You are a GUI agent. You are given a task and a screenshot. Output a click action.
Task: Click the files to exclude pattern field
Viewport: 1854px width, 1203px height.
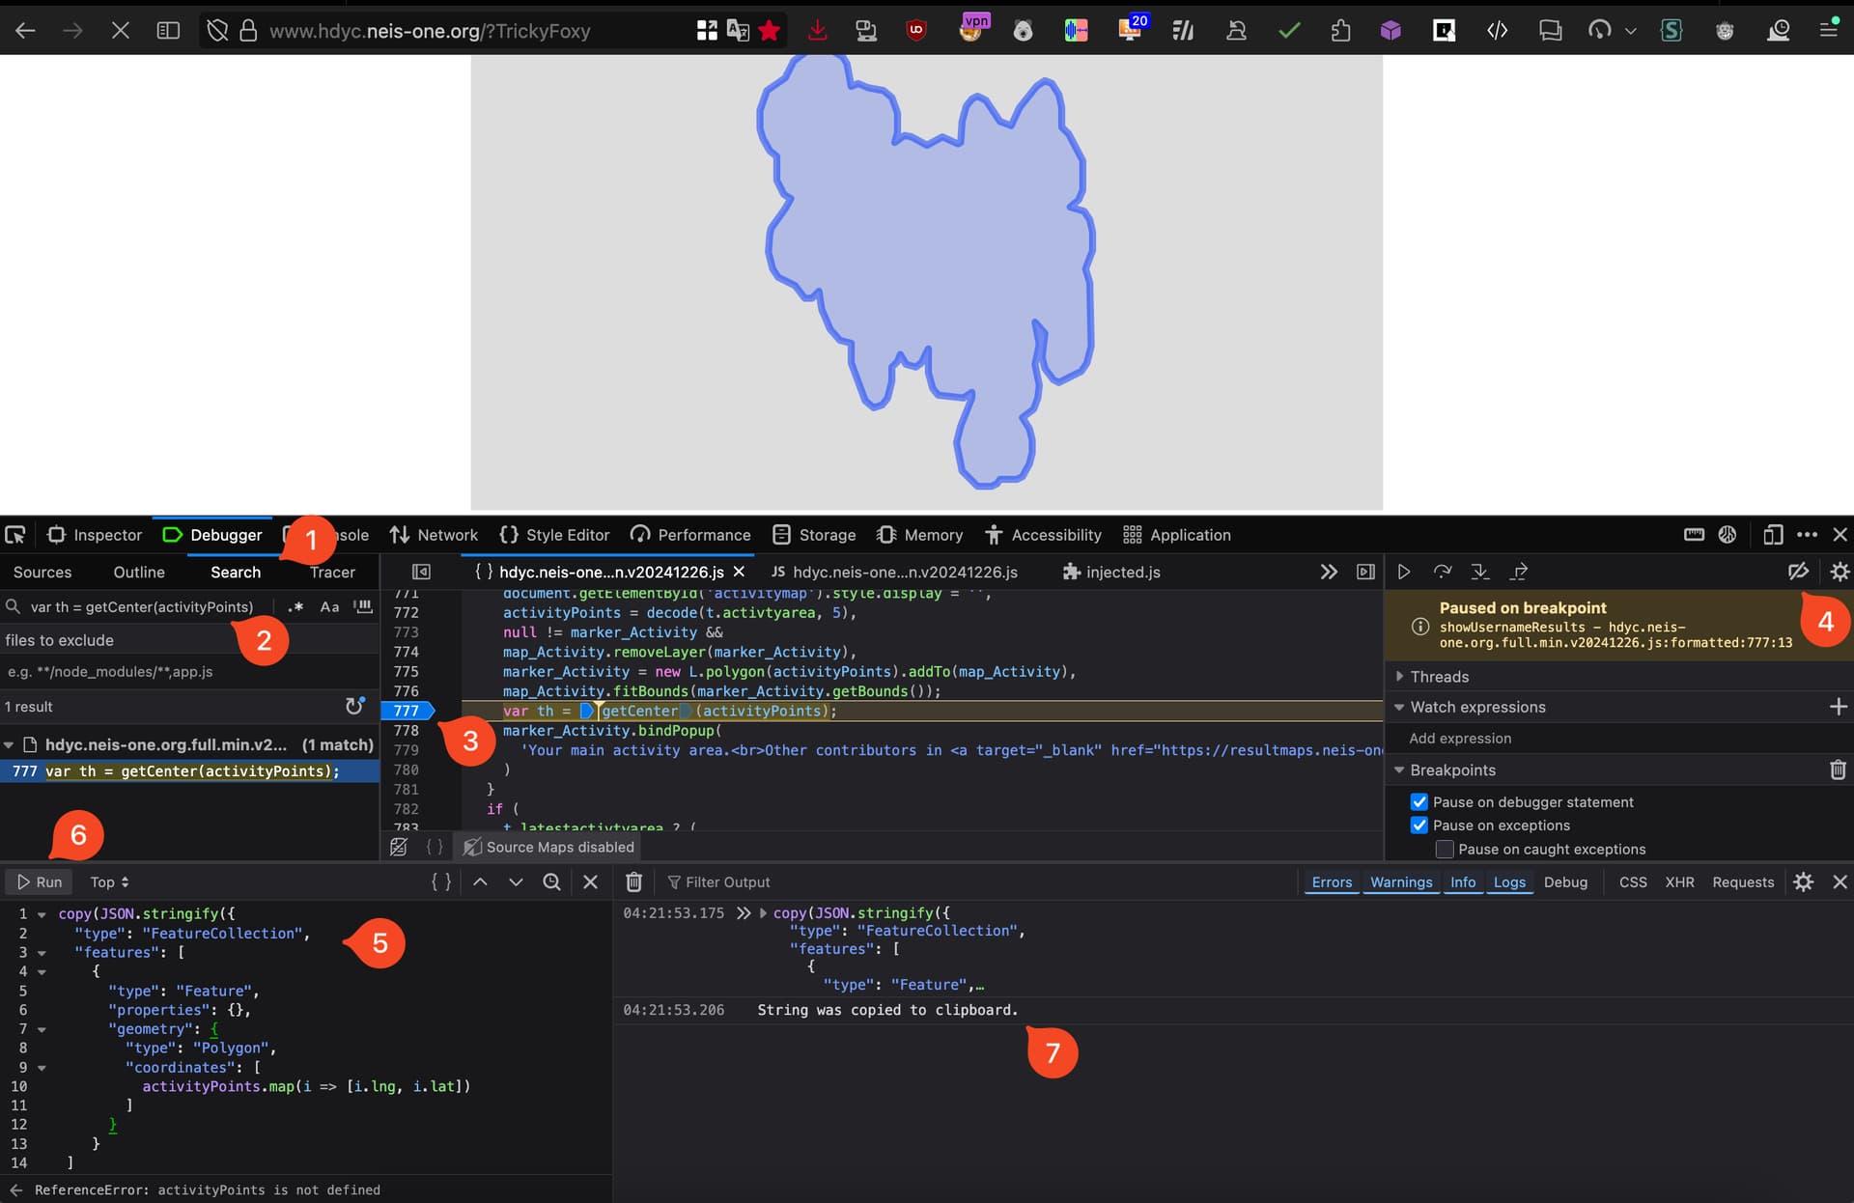tap(189, 671)
